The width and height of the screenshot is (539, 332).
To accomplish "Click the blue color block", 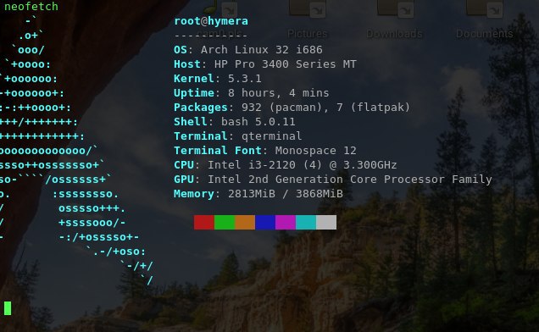I will click(x=265, y=223).
